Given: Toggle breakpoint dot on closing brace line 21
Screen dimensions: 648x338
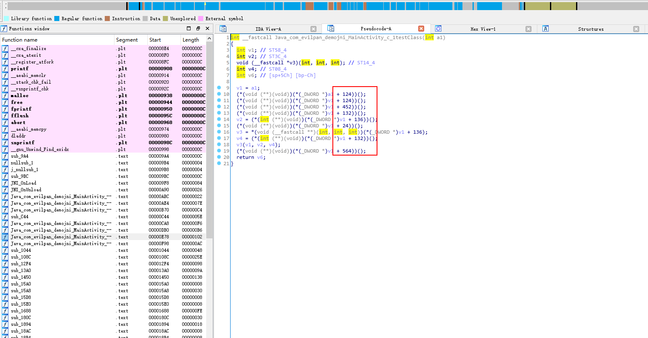Looking at the screenshot, I should click(x=219, y=164).
